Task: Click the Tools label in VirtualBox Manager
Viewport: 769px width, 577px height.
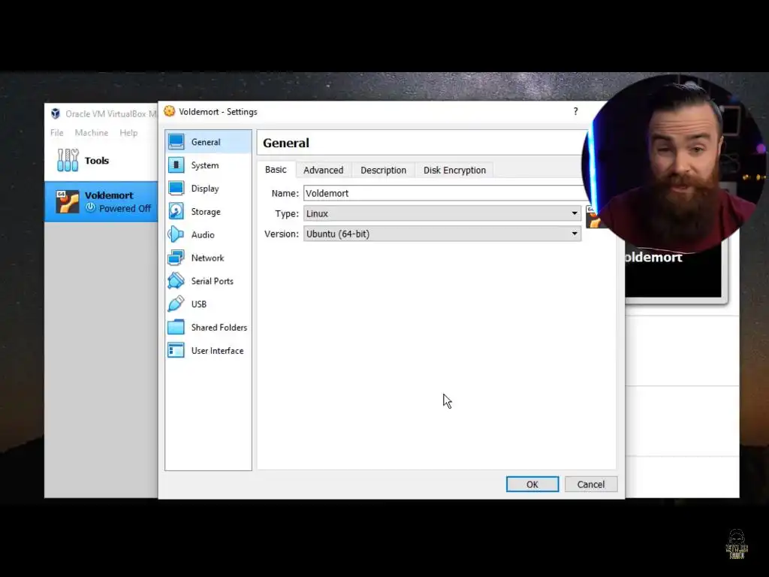Action: pyautogui.click(x=97, y=161)
